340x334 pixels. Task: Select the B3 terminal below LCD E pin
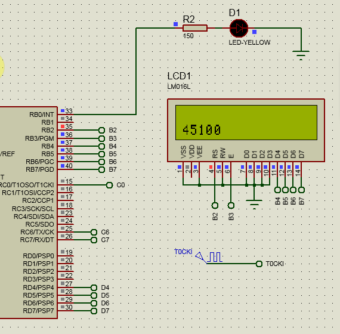[231, 205]
